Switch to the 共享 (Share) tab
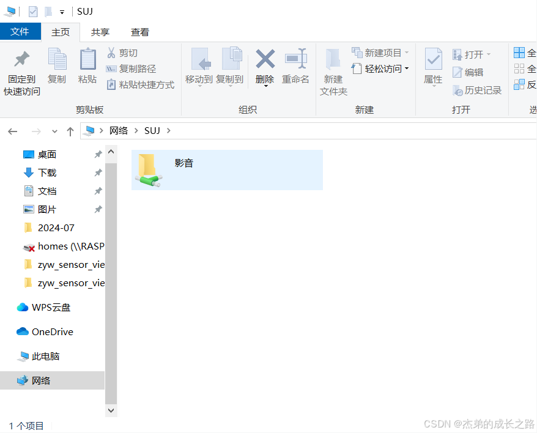The image size is (537, 433). click(x=100, y=32)
